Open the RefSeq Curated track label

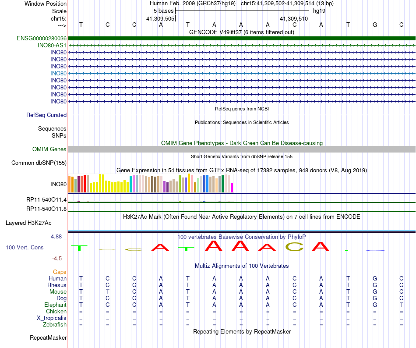[46, 115]
